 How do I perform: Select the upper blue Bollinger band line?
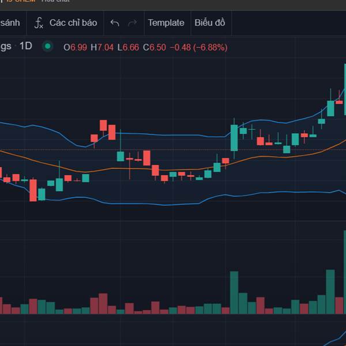tap(144, 134)
